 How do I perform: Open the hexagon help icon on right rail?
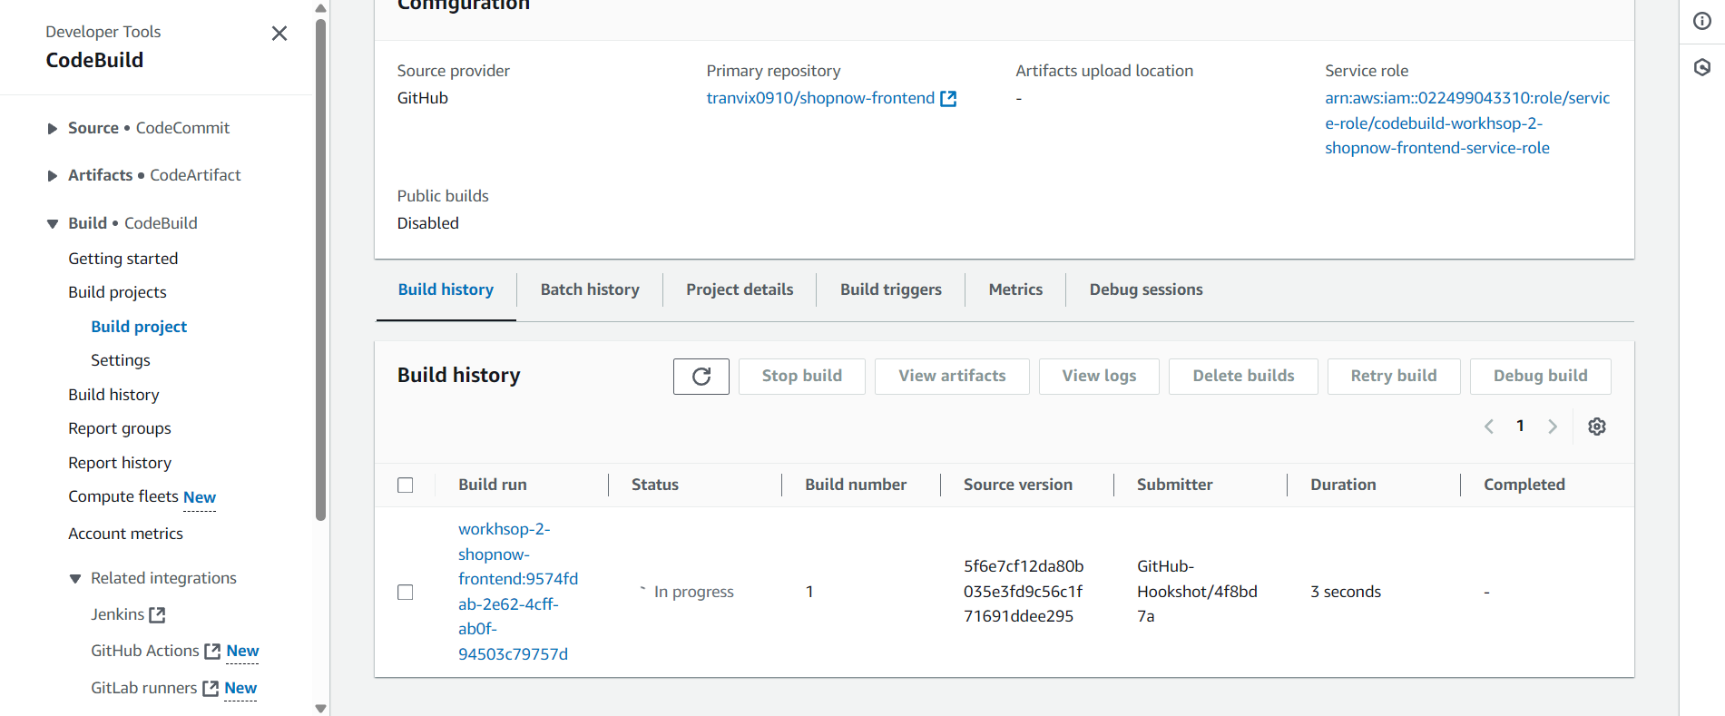1702,67
